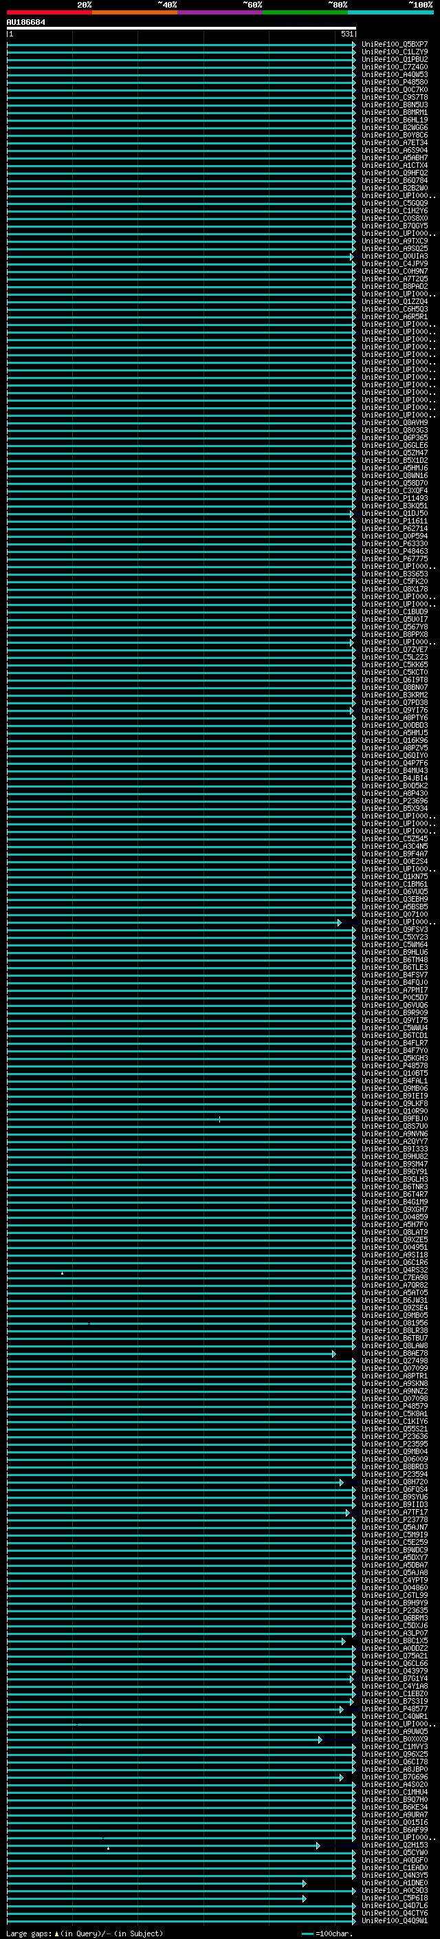This screenshot has height=1939, width=440.
Task: Open the UniRef100_A7ET34 hit
Action: click(395, 142)
